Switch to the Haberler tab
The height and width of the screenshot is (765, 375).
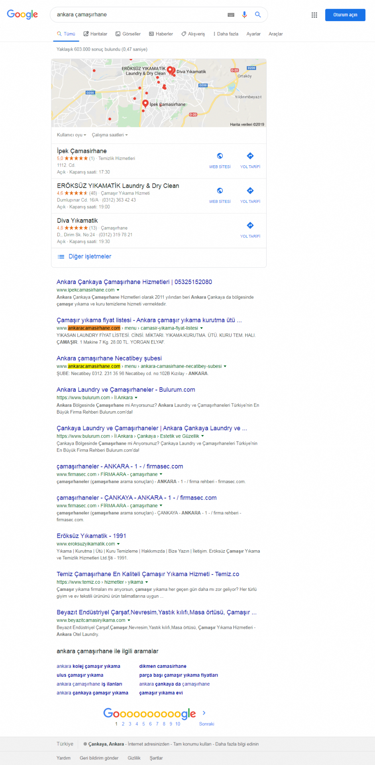tap(161, 34)
